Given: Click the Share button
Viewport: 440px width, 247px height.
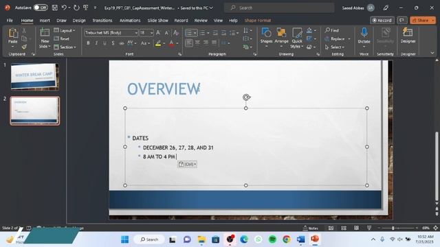Looking at the screenshot, I should [x=423, y=21].
